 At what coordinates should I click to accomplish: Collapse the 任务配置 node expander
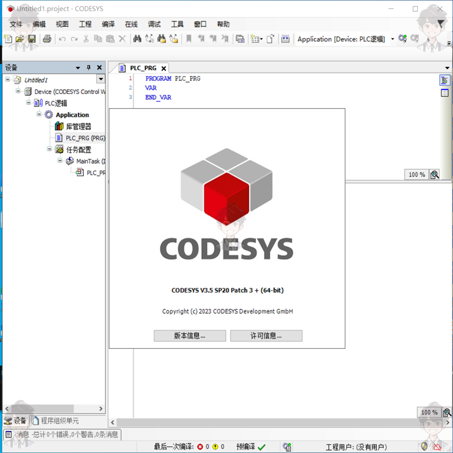pyautogui.click(x=49, y=149)
